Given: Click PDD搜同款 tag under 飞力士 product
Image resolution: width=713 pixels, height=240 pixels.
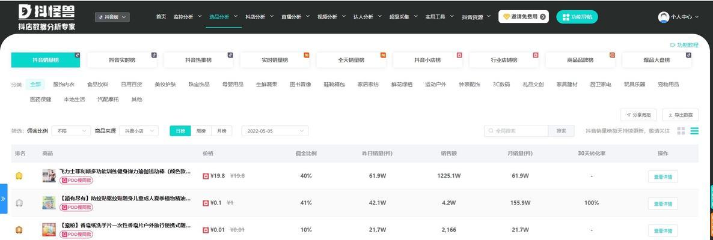Looking at the screenshot, I should point(76,180).
